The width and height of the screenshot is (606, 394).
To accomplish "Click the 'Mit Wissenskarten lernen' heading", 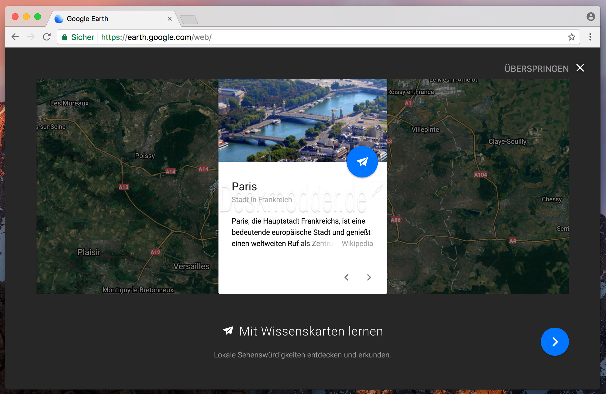I will coord(311,331).
